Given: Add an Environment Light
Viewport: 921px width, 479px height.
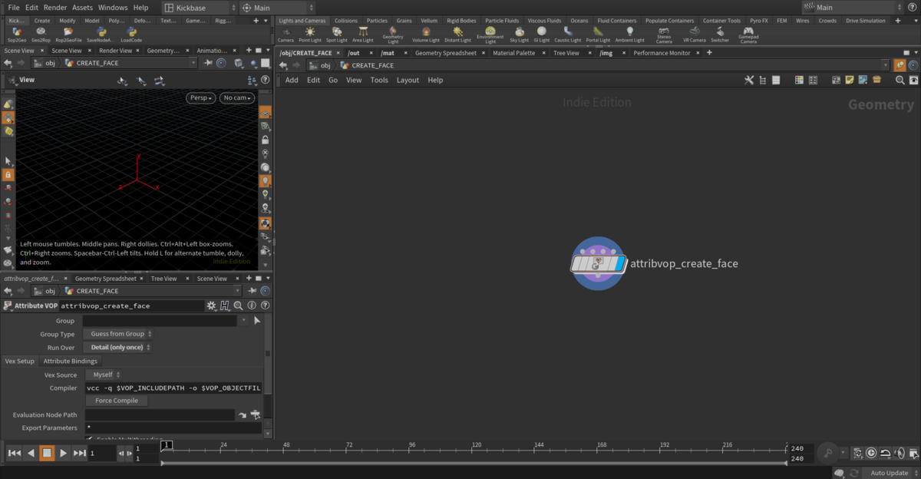Looking at the screenshot, I should (x=490, y=35).
